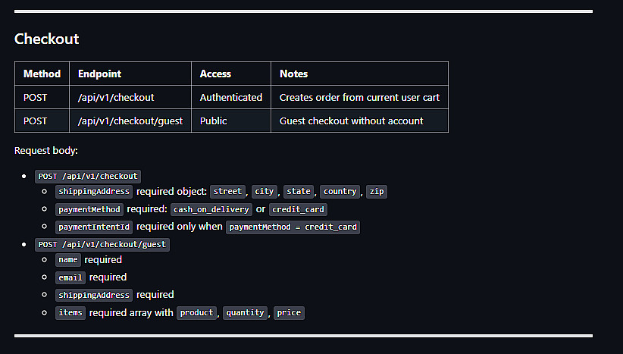Click the 'Guest checkout without account' note
Screen dimensions: 623x354
[351, 121]
